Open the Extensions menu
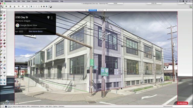Screen dimensions: 193x108 [x=55, y=1]
